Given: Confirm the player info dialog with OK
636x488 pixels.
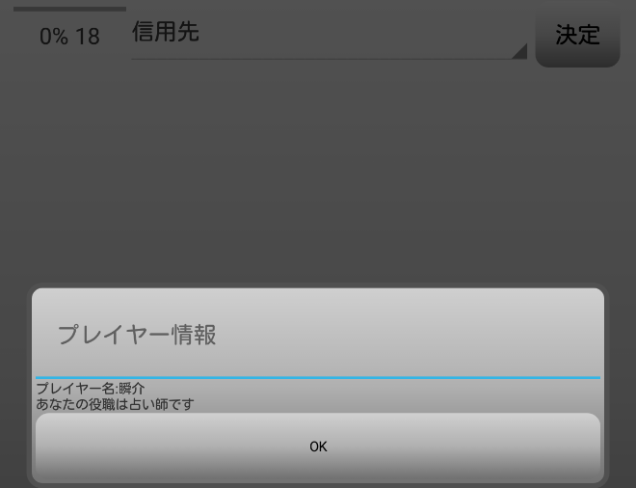Looking at the screenshot, I should 318,447.
